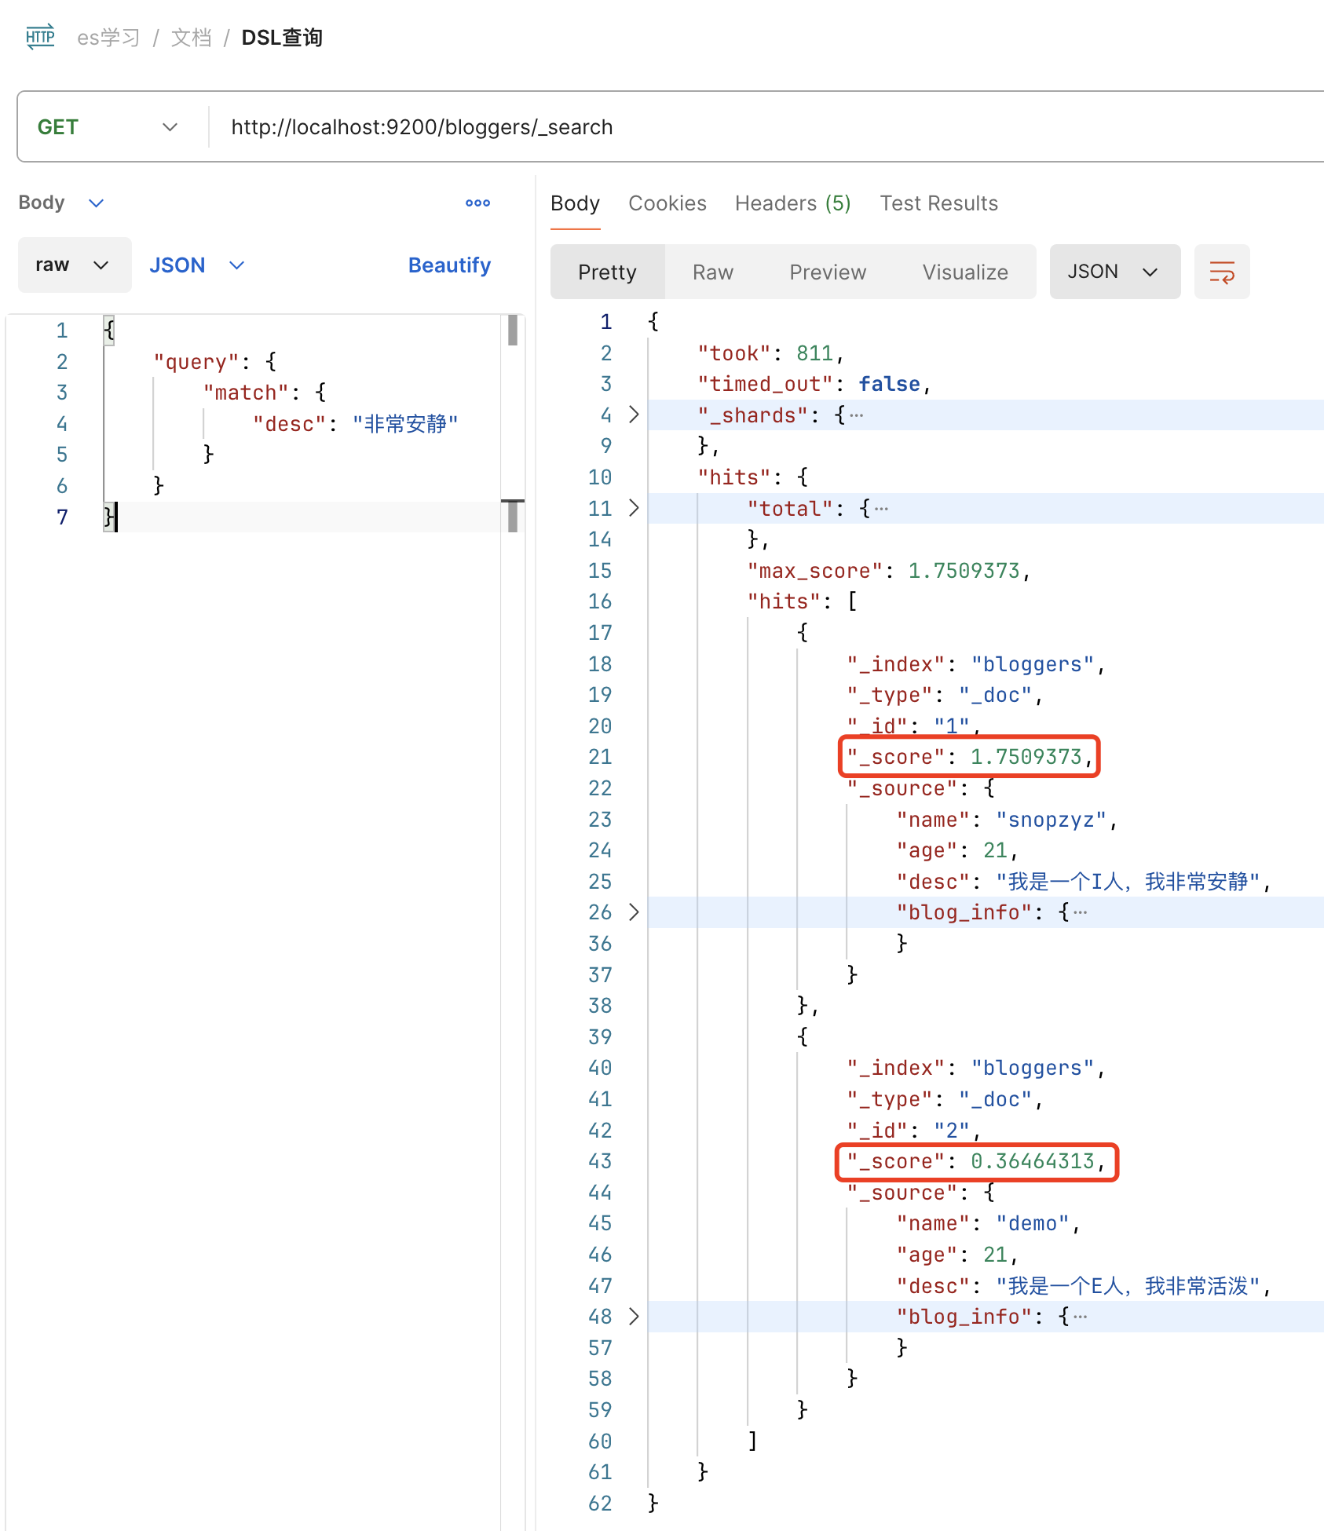Open the request JSON language dropdown
This screenshot has width=1324, height=1531.
198,265
